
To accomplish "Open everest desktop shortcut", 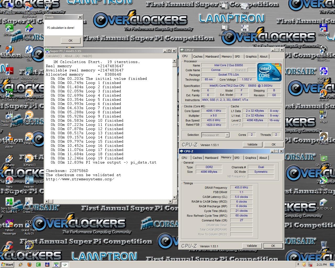I will click(323, 95).
